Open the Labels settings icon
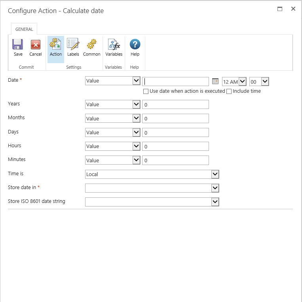The image size is (302, 302). point(73,45)
